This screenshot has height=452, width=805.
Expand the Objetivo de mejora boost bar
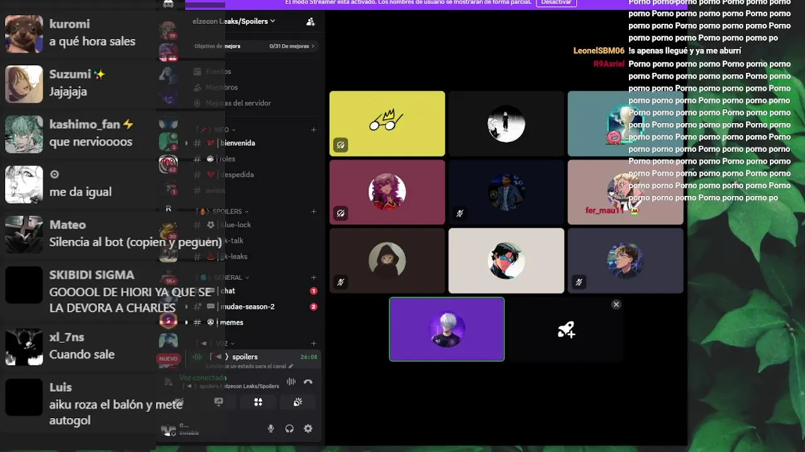coord(255,46)
